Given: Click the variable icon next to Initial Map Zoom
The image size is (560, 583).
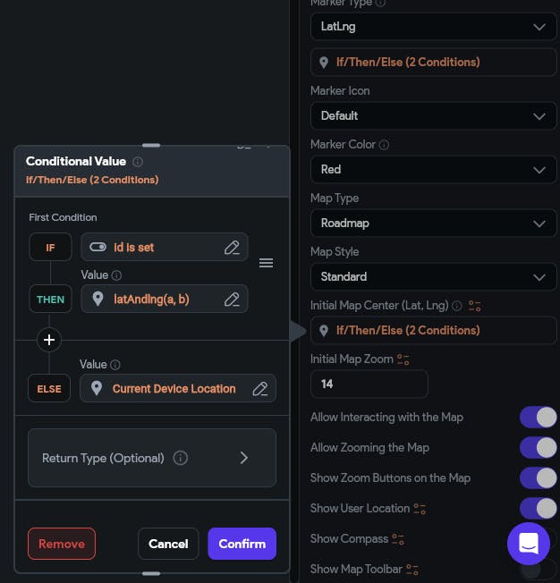Looking at the screenshot, I should click(403, 359).
